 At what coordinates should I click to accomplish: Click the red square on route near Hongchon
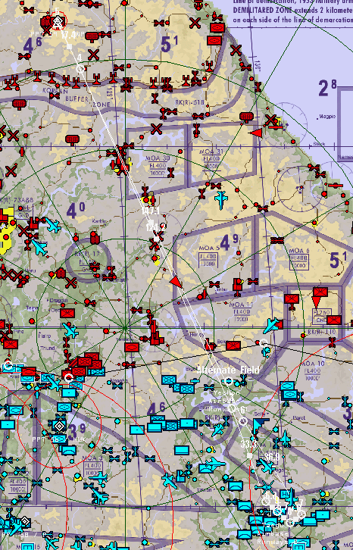210,346
